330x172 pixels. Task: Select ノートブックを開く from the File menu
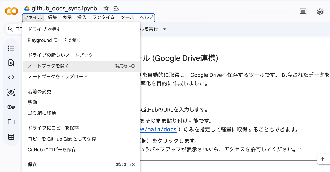(x=48, y=66)
